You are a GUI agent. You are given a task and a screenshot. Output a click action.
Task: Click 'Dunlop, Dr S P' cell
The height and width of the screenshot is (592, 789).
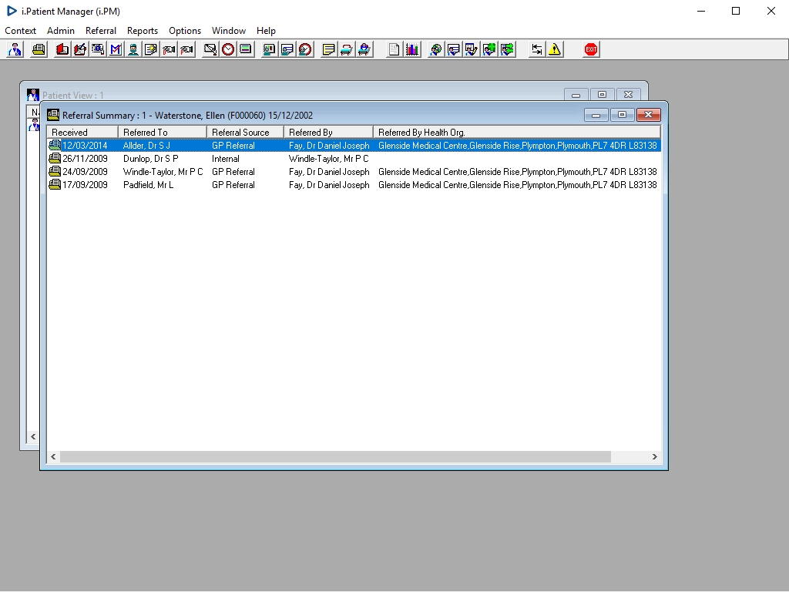click(150, 159)
